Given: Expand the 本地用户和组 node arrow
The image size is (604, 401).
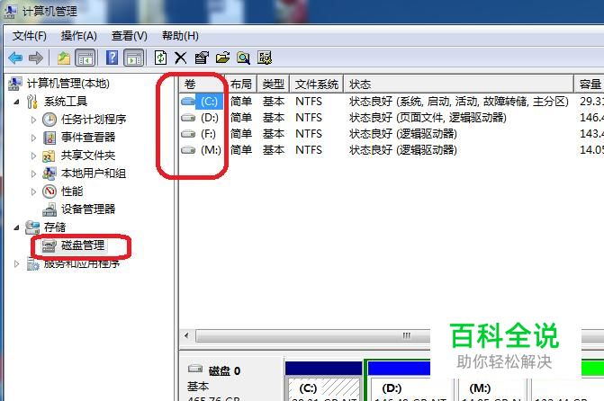Looking at the screenshot, I should 33,174.
